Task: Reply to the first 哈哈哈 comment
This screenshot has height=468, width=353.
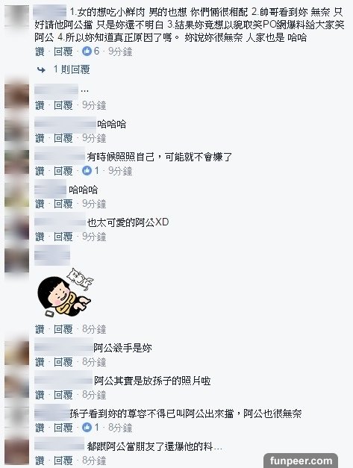Action: (63, 138)
